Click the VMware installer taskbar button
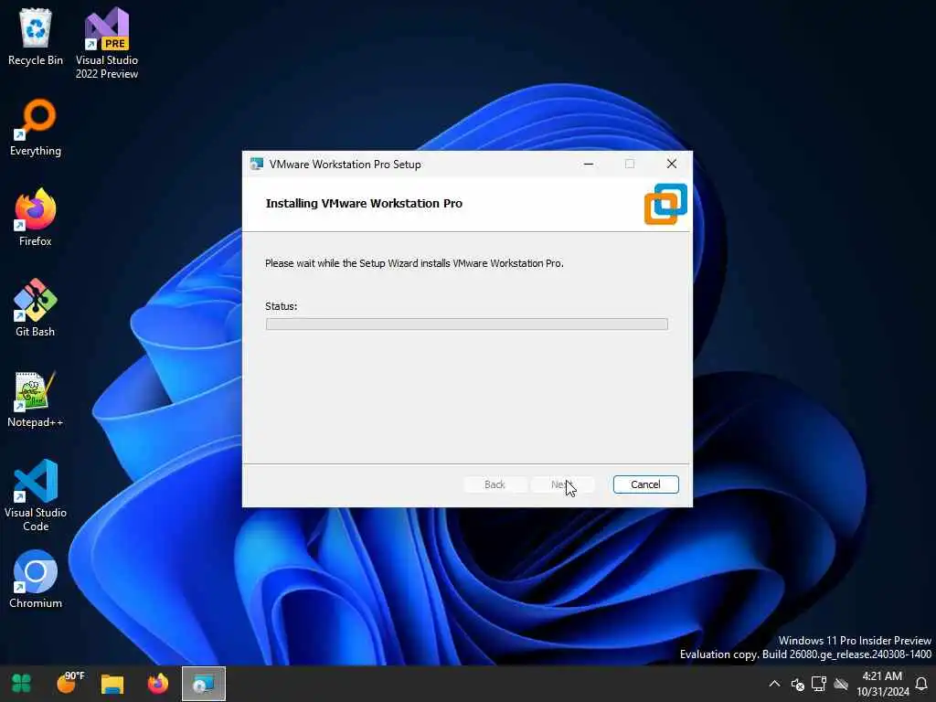Screen dimensions: 936x702 tap(204, 684)
